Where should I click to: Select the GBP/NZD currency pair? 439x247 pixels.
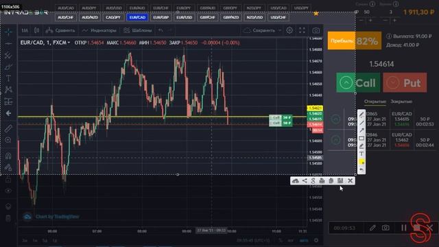point(231,17)
